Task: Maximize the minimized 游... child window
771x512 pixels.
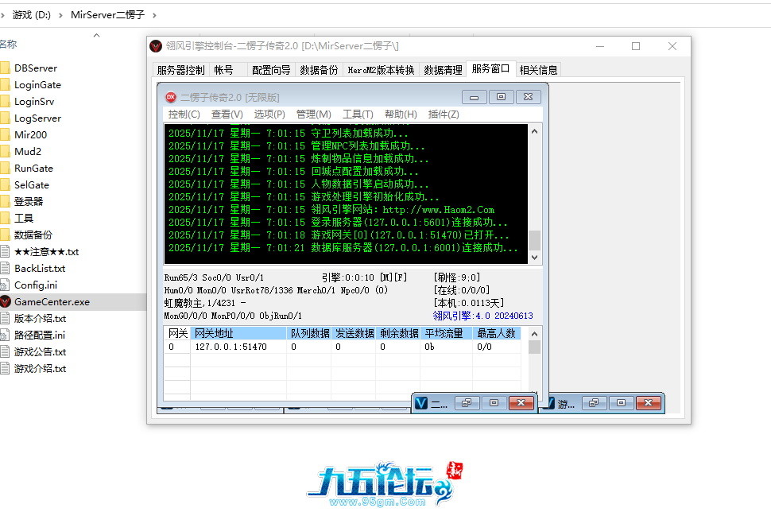Action: tap(621, 403)
